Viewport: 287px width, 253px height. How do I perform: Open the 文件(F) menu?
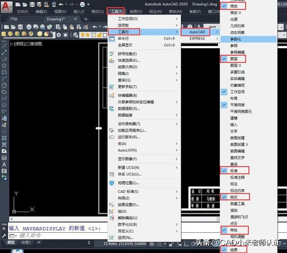coord(22,12)
